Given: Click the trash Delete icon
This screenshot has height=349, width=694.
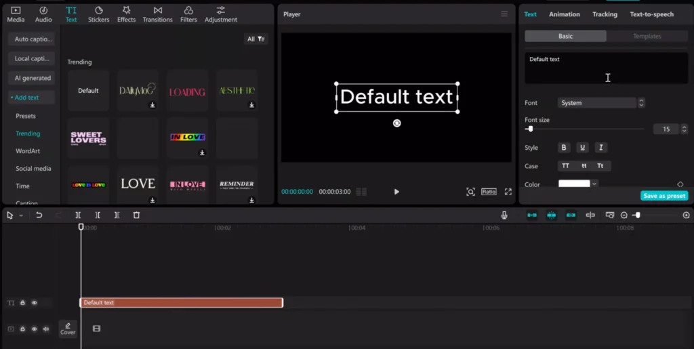Looking at the screenshot, I should (x=136, y=215).
